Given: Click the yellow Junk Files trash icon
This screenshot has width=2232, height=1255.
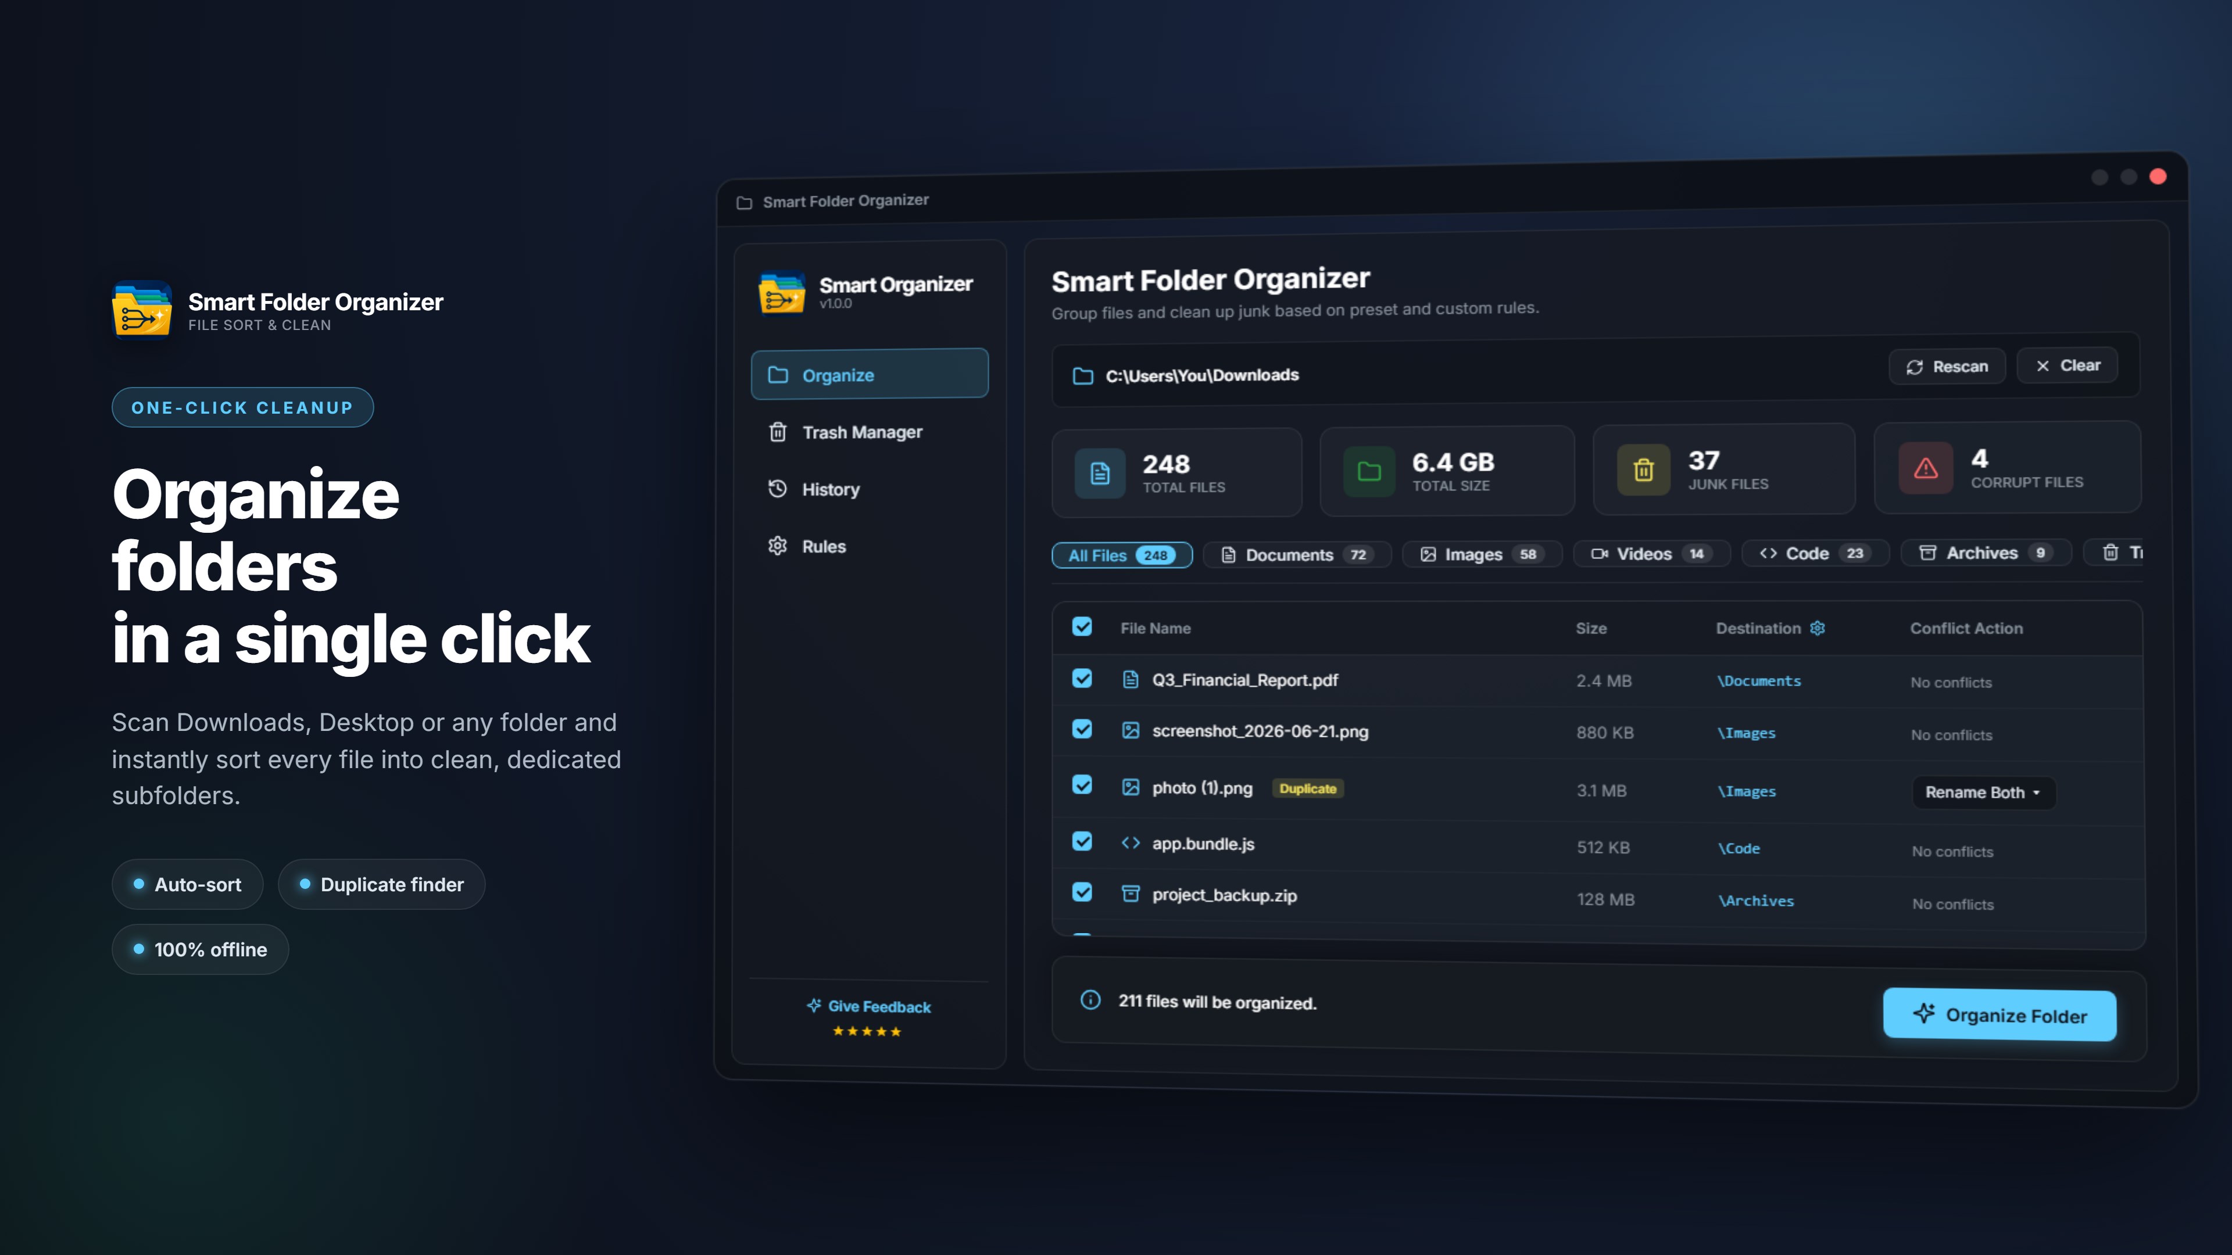Looking at the screenshot, I should 1644,469.
